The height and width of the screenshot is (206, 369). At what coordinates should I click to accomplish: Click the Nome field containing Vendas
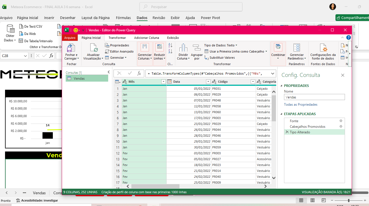pos(314,97)
